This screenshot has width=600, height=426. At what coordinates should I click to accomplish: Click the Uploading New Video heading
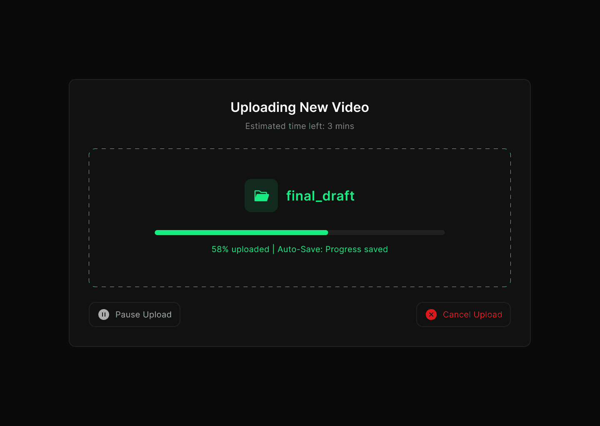[300, 107]
